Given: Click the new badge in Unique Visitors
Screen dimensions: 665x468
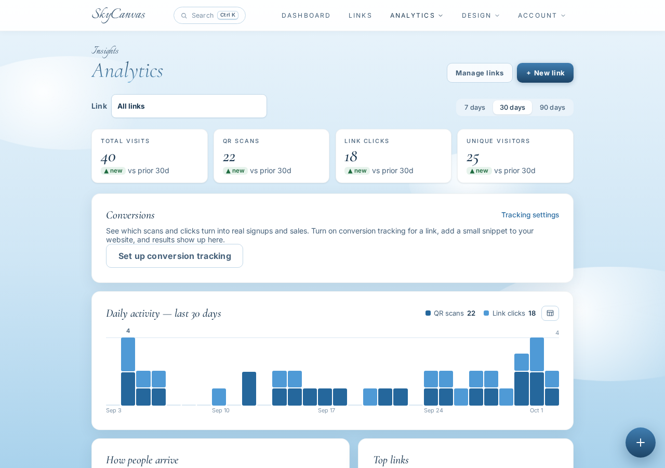Looking at the screenshot, I should point(479,171).
